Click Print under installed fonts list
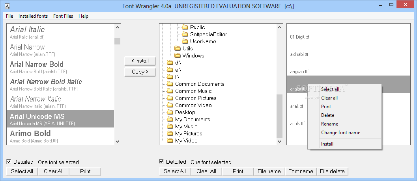Viewport: 417px width, 181px height. [85, 172]
